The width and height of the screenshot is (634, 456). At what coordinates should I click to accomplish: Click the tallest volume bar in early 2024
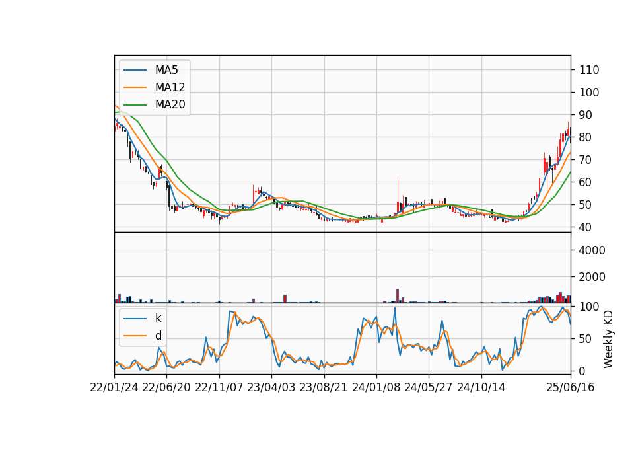click(x=398, y=296)
